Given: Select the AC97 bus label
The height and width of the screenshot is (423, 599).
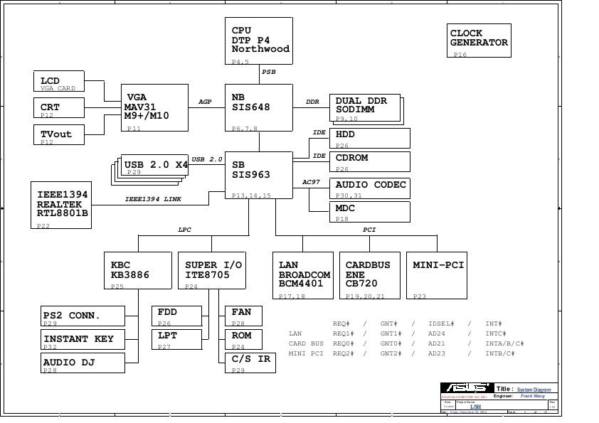Looking at the screenshot, I should 311,182.
